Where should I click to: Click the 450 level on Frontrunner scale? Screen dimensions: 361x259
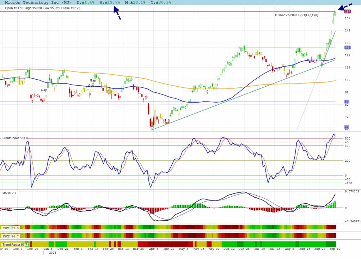point(347,142)
